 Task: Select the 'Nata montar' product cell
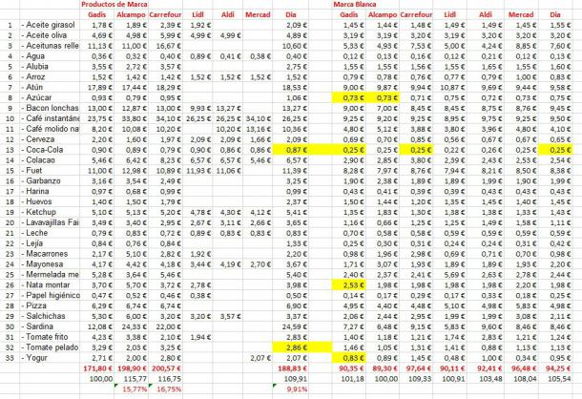pyautogui.click(x=50, y=285)
